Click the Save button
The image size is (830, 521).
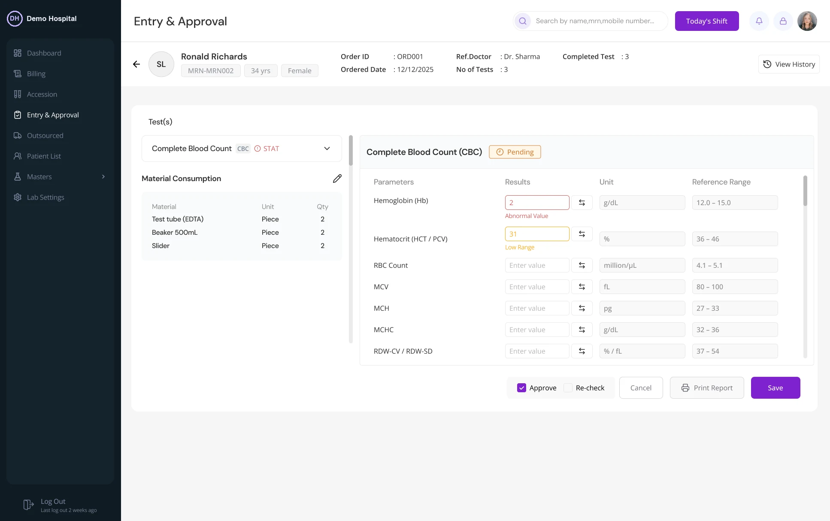click(775, 388)
